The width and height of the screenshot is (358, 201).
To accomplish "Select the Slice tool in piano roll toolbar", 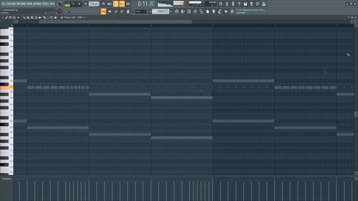I will tap(44, 17).
